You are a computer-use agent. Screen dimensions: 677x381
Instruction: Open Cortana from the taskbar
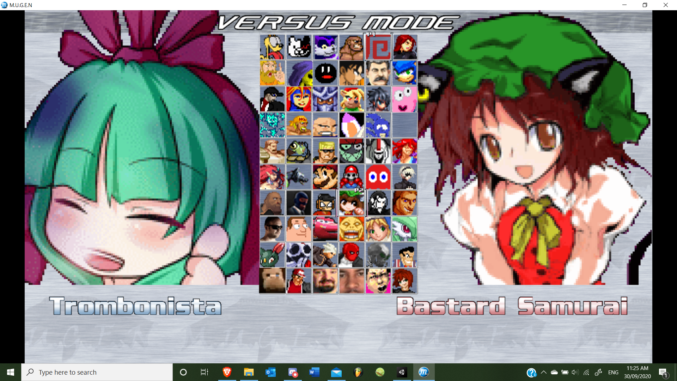pos(183,372)
